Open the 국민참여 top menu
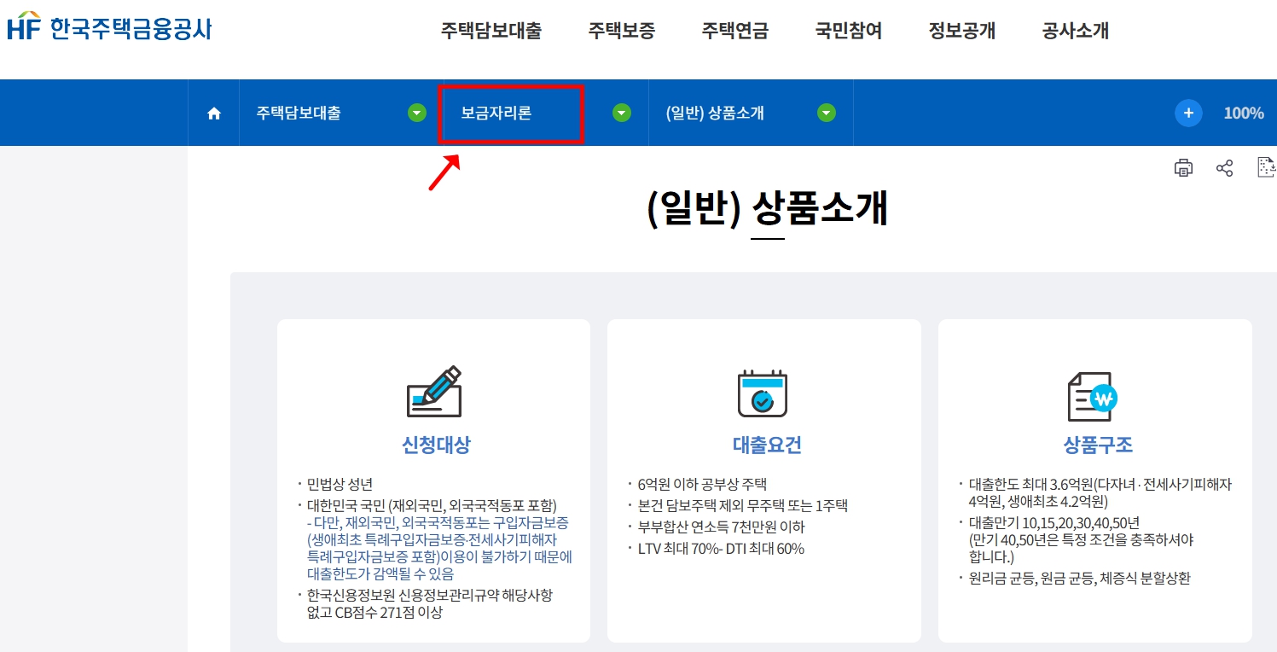The height and width of the screenshot is (652, 1277). coord(849,32)
